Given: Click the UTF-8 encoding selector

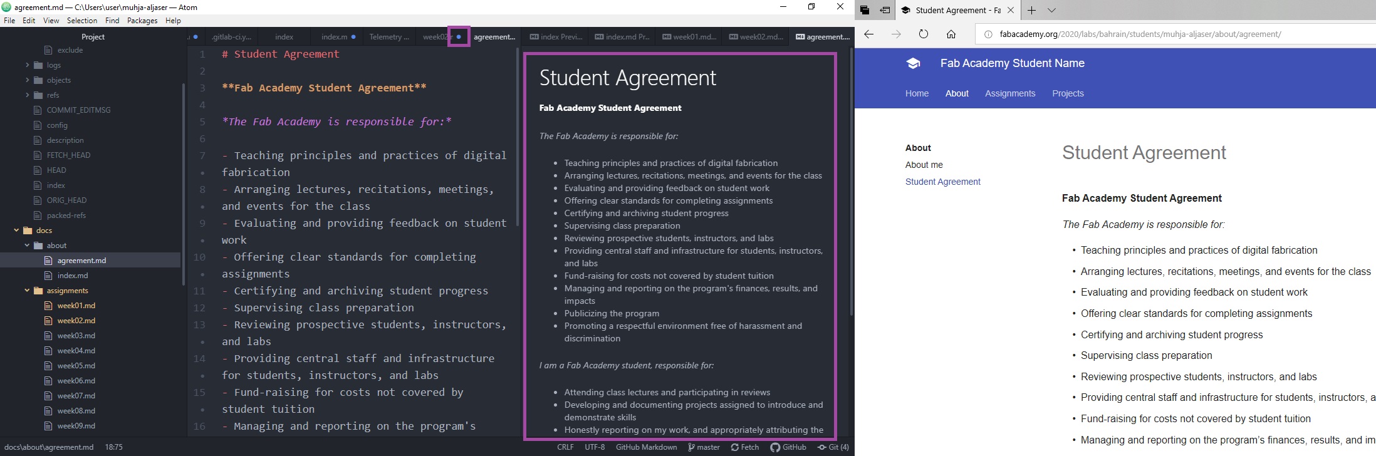Looking at the screenshot, I should pyautogui.click(x=595, y=447).
